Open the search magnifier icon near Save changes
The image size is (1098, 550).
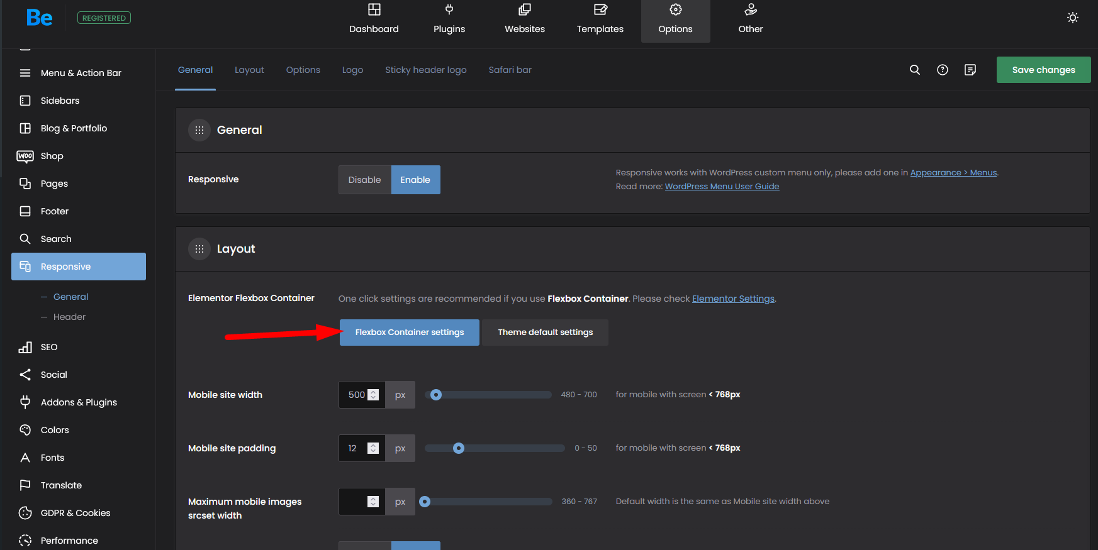tap(915, 70)
